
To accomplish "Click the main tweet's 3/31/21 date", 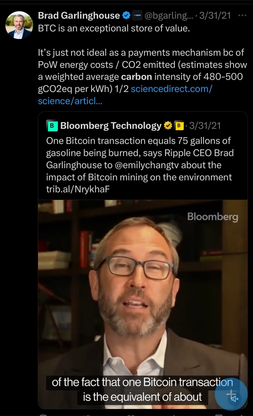I will pyautogui.click(x=215, y=16).
